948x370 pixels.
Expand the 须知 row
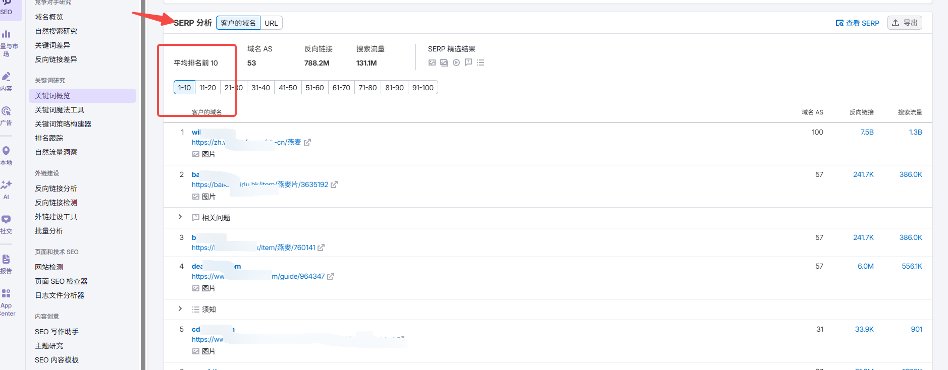tap(180, 309)
